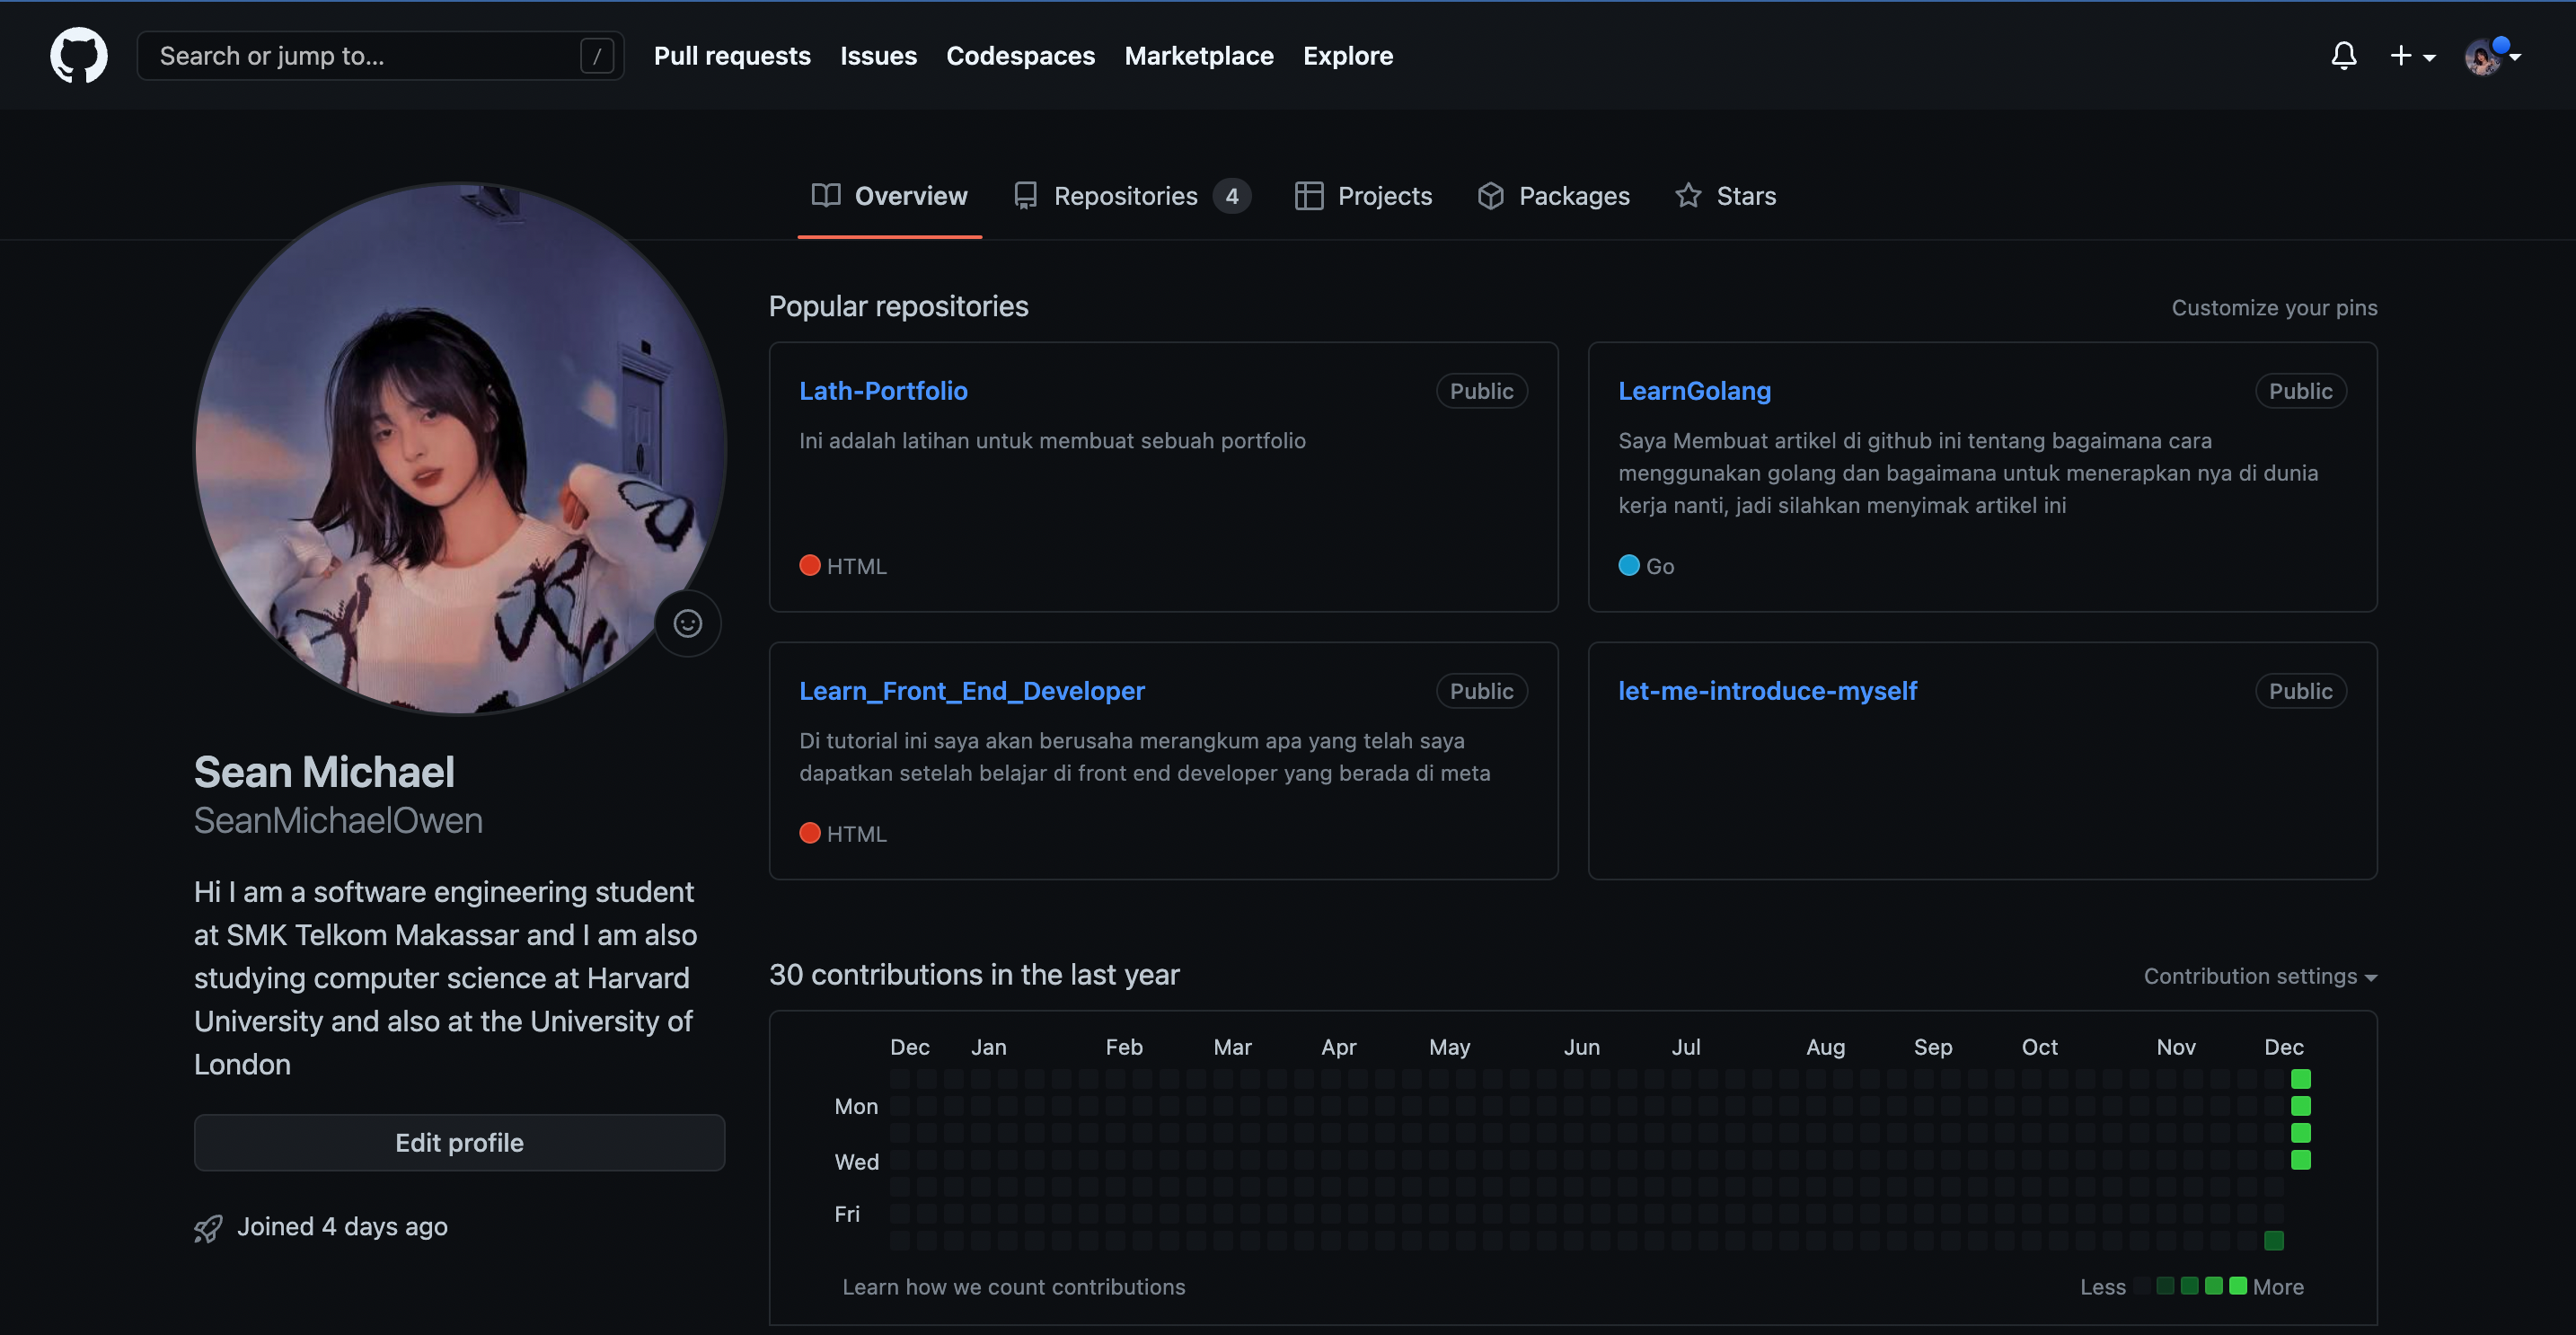Open the Explore page
Image resolution: width=2576 pixels, height=1335 pixels.
1347,56
